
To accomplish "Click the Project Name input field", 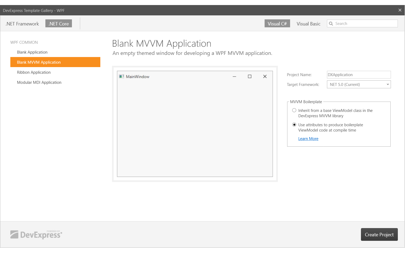I will (359, 75).
